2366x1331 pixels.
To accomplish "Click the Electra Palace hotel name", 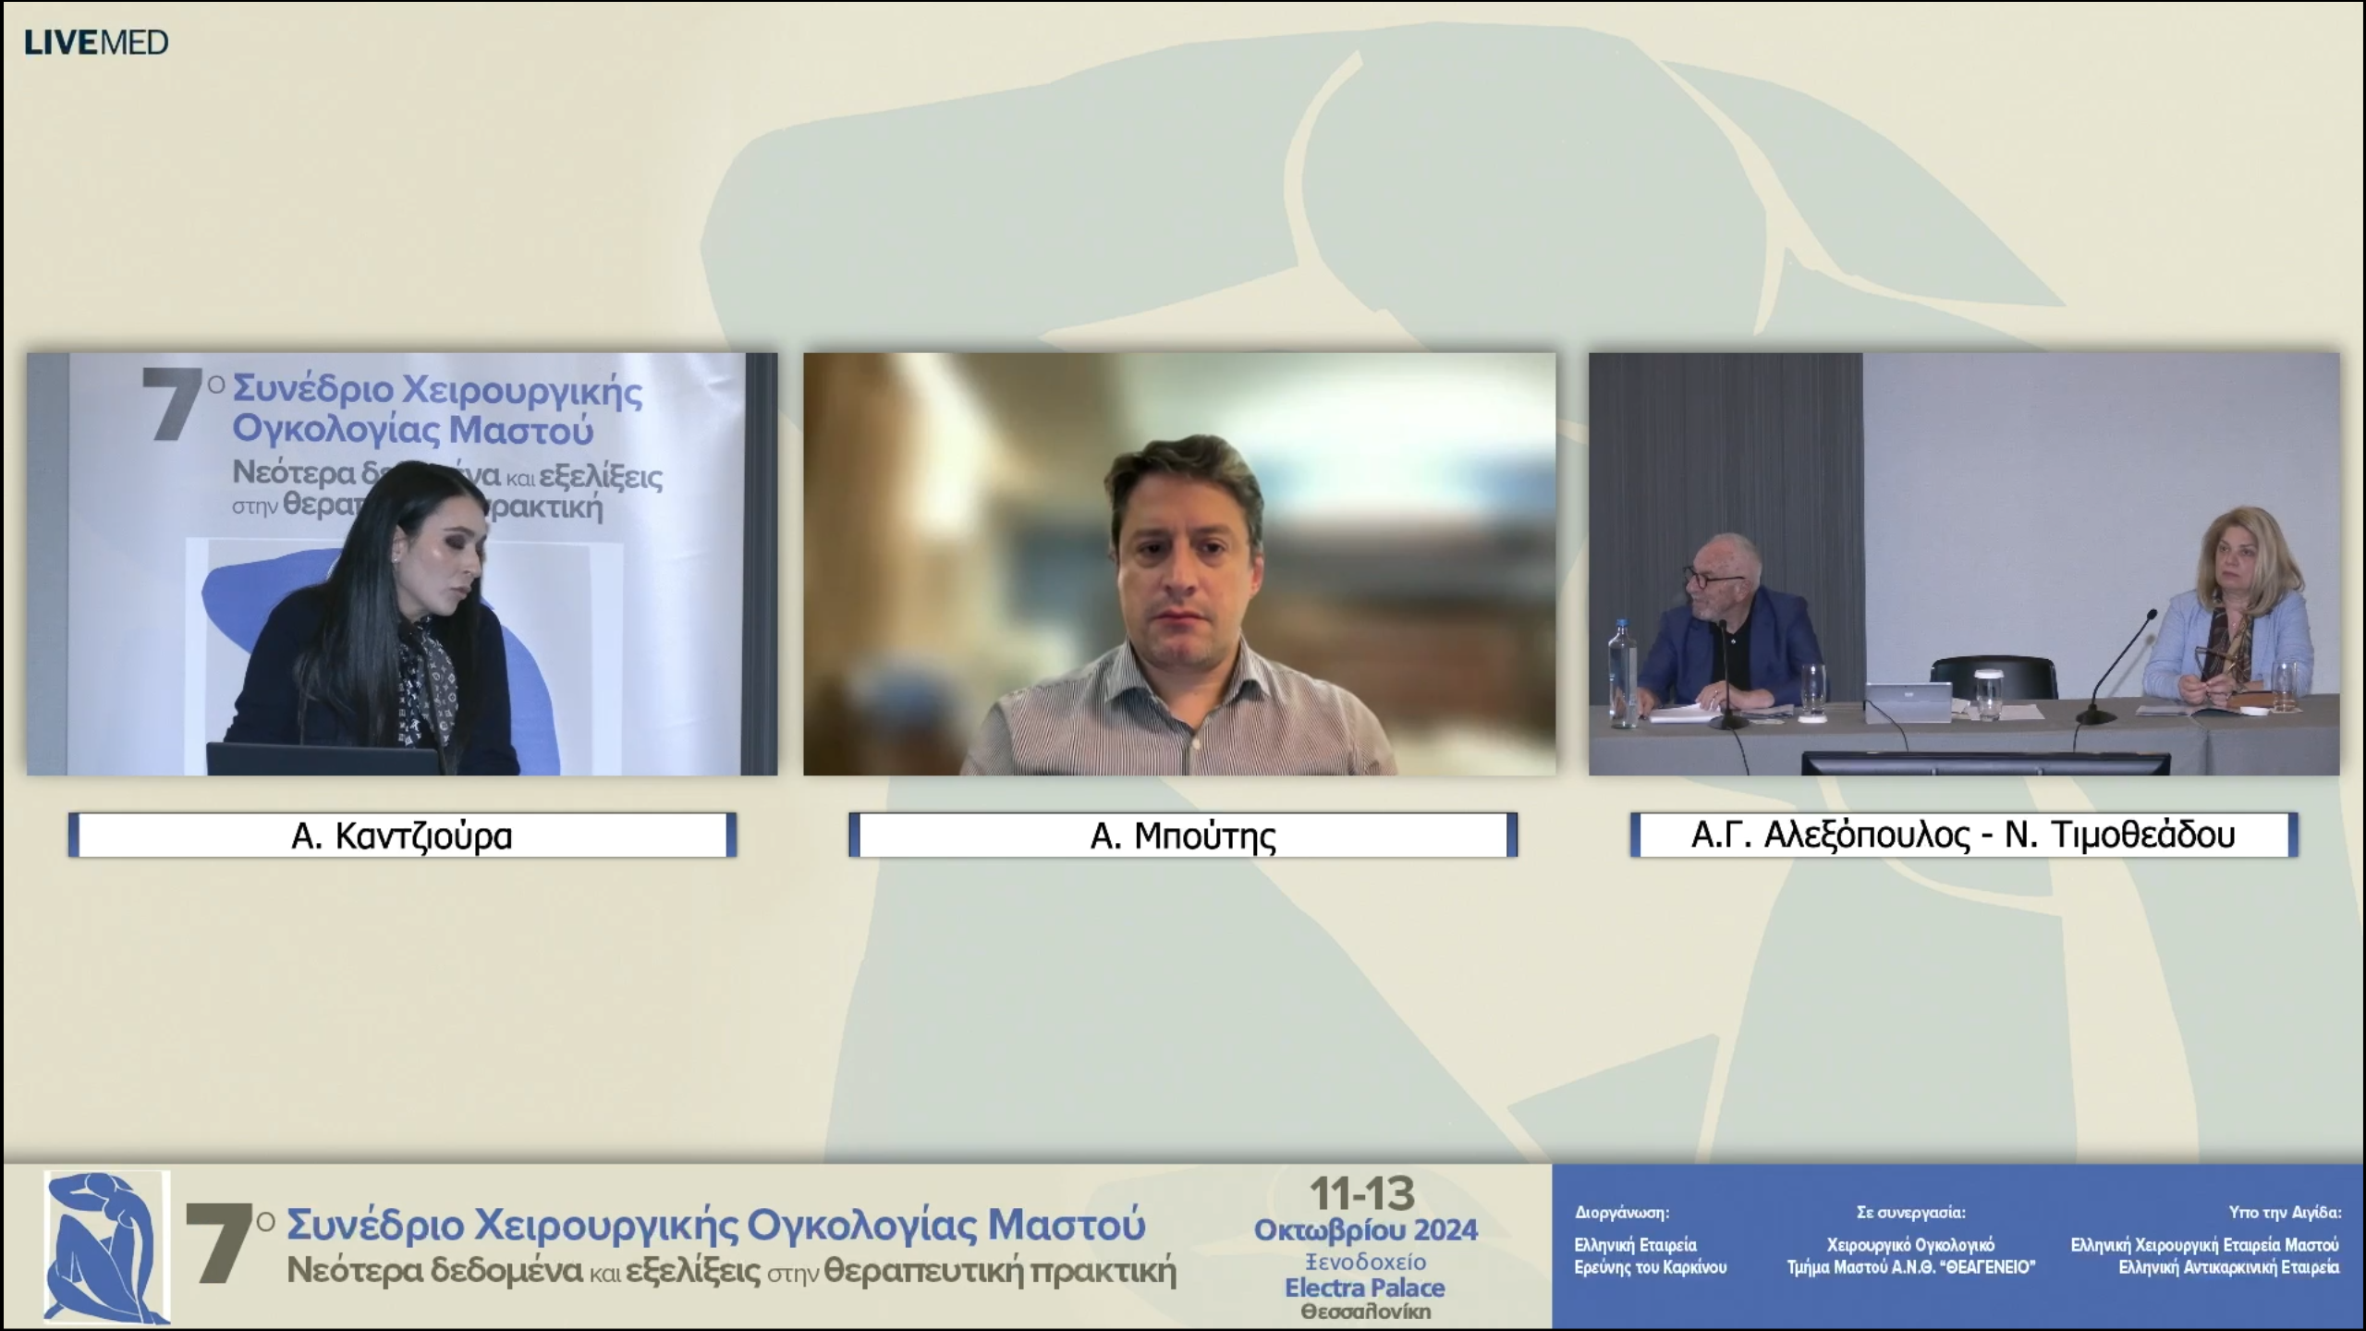I will [1365, 1288].
